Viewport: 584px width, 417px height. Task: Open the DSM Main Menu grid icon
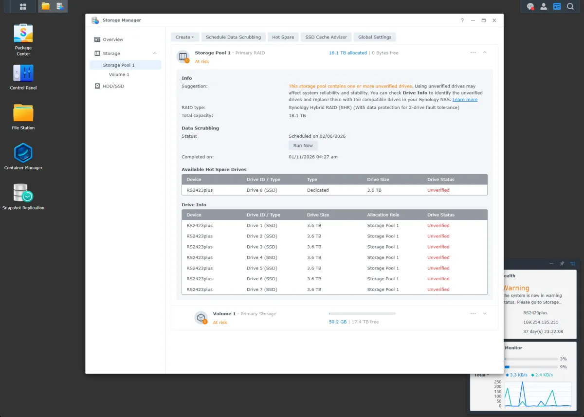point(23,6)
